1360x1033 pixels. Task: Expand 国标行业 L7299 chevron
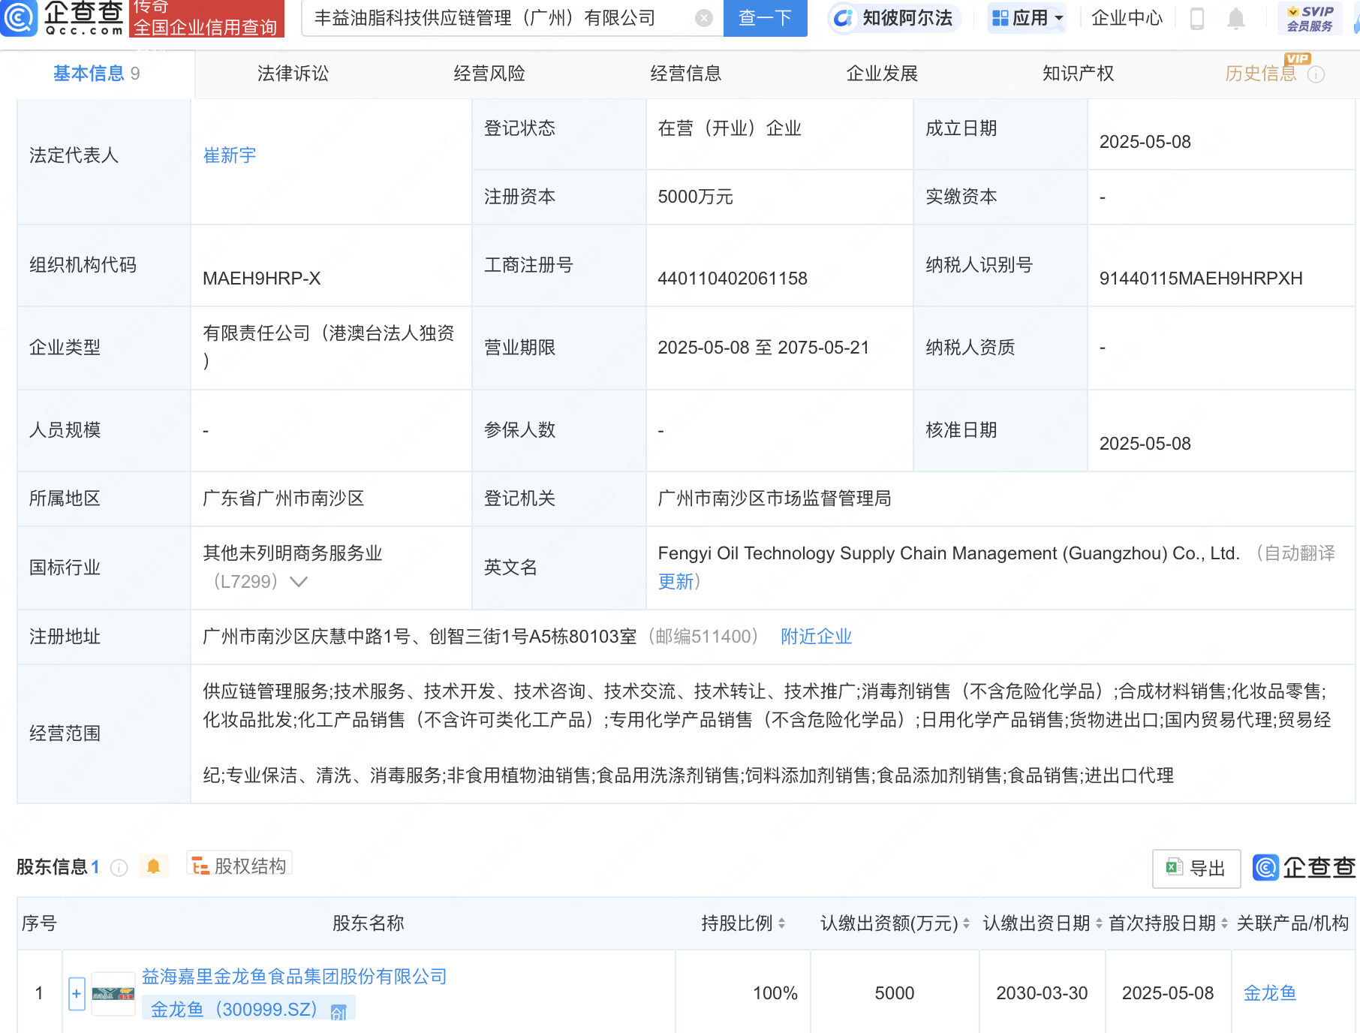[298, 582]
